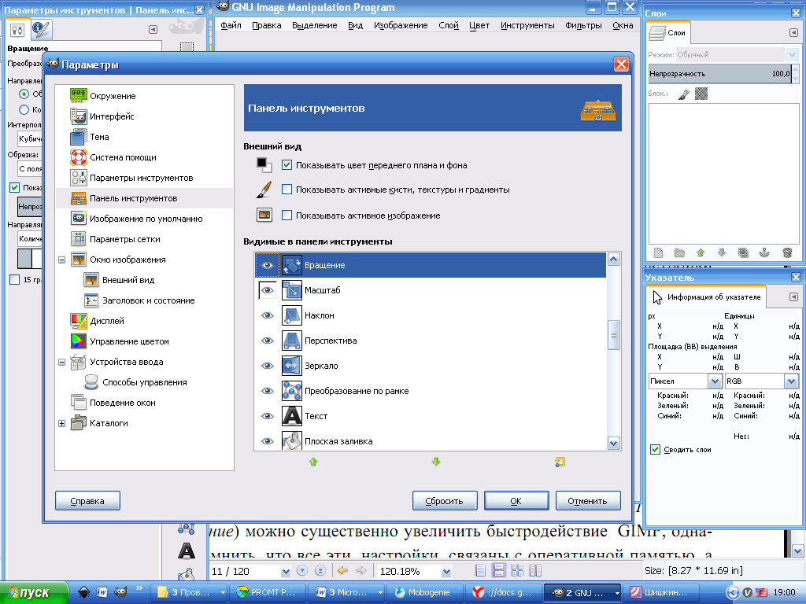Open Layers panel tab menu arrow

(793, 33)
